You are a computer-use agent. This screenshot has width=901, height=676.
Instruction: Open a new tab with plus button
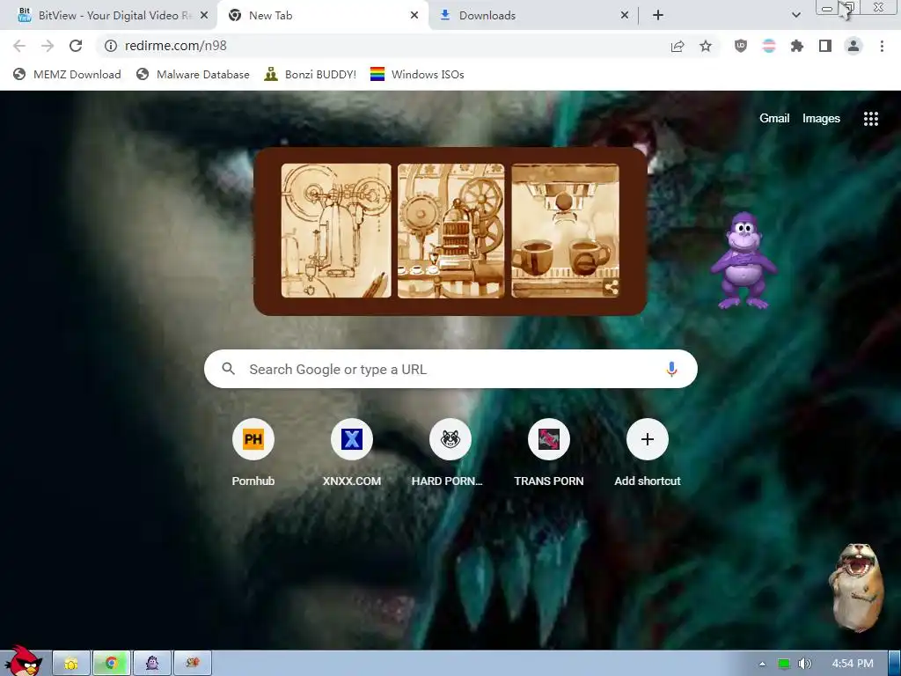click(x=658, y=16)
